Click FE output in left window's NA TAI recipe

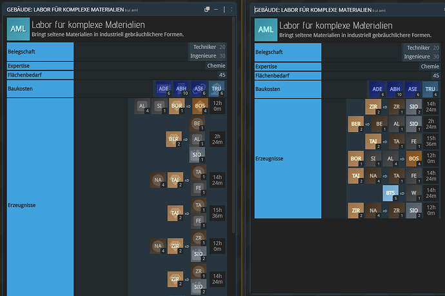tap(199, 188)
